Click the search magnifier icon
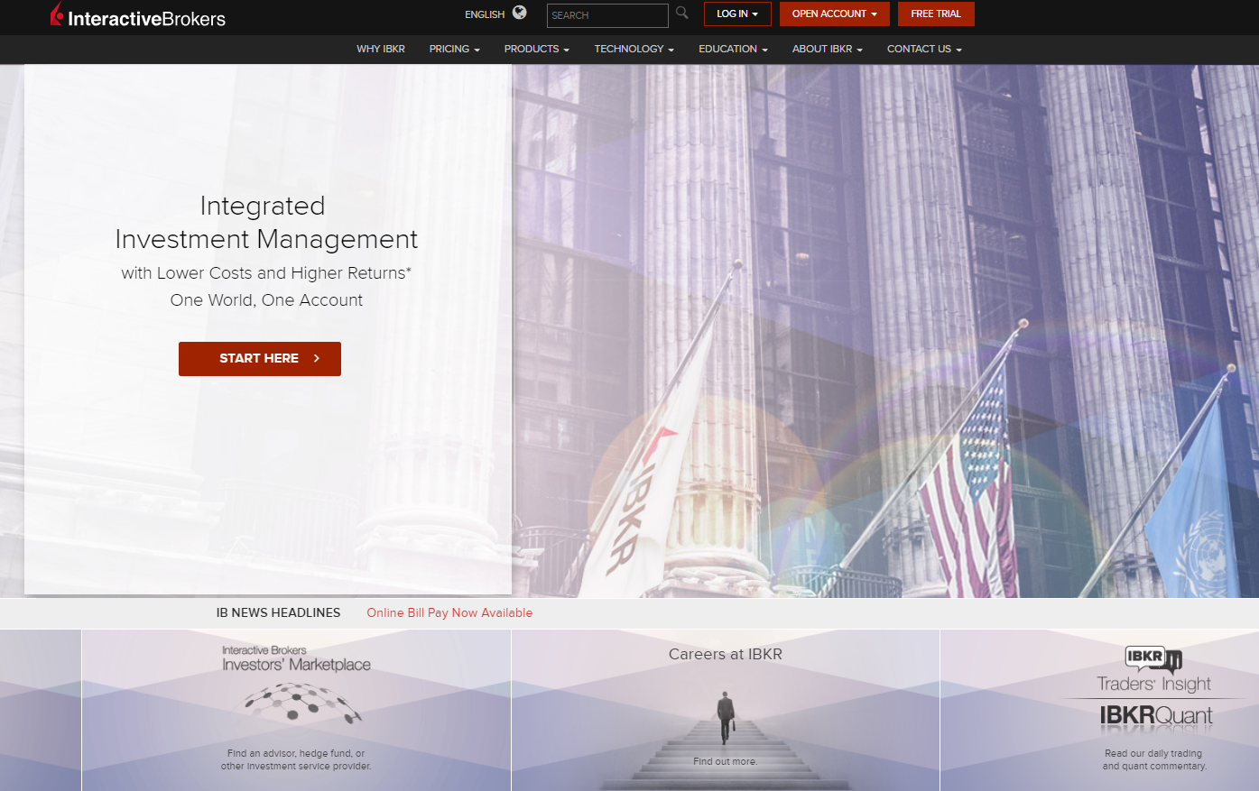 pos(682,13)
